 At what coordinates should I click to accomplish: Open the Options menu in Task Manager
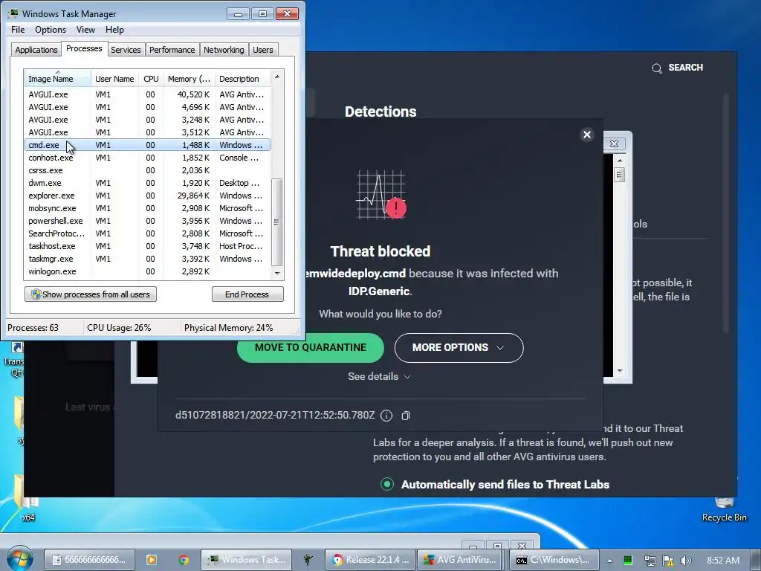51,30
